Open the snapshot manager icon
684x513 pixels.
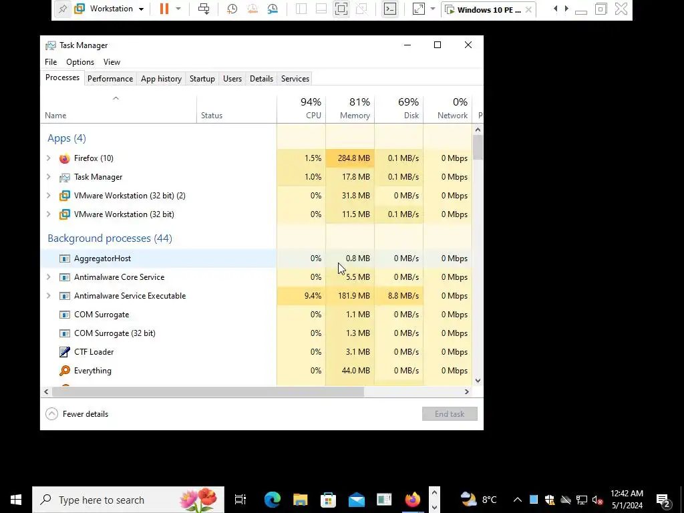[273, 9]
